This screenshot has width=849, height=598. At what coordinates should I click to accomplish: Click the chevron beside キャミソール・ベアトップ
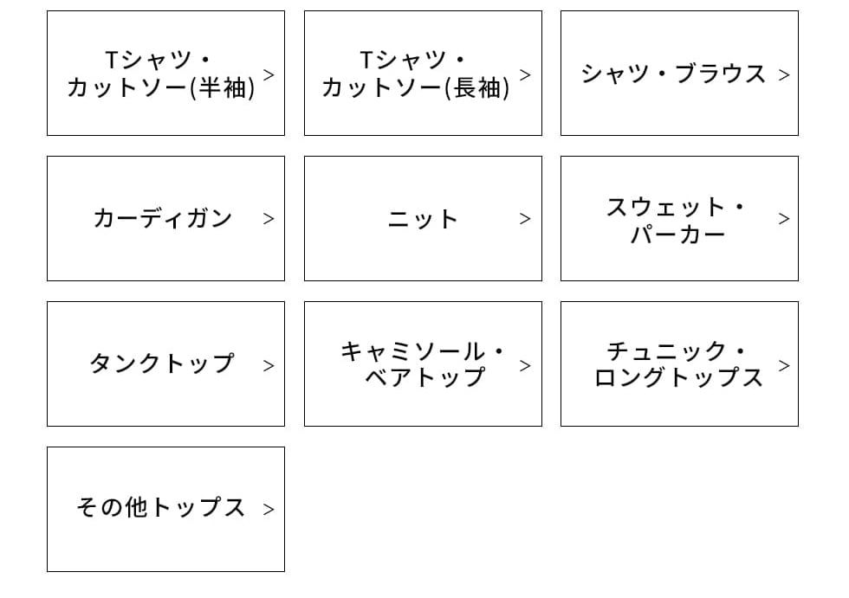click(525, 365)
